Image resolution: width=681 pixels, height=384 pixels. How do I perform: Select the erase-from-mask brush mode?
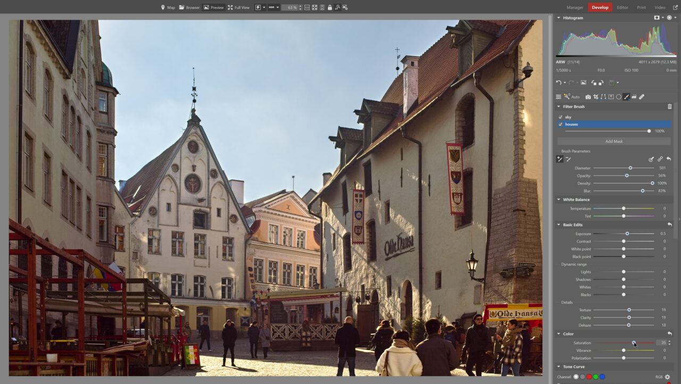coord(568,159)
